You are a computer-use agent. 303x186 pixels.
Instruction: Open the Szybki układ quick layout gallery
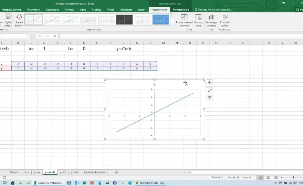(8, 21)
